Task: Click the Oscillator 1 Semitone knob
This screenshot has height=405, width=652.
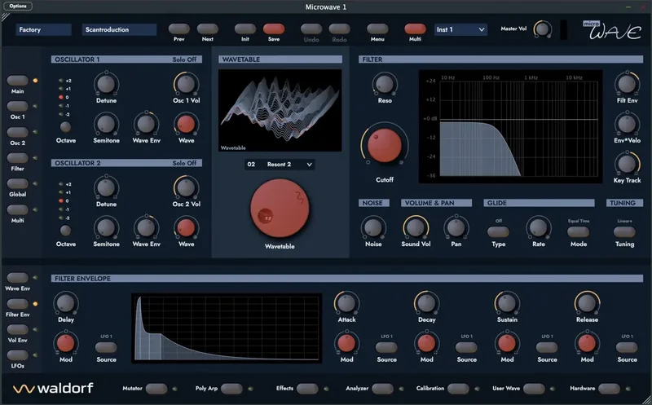Action: point(106,124)
